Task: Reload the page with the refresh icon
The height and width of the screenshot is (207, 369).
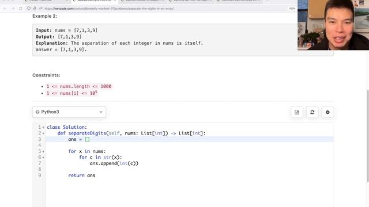Action: pos(21,9)
